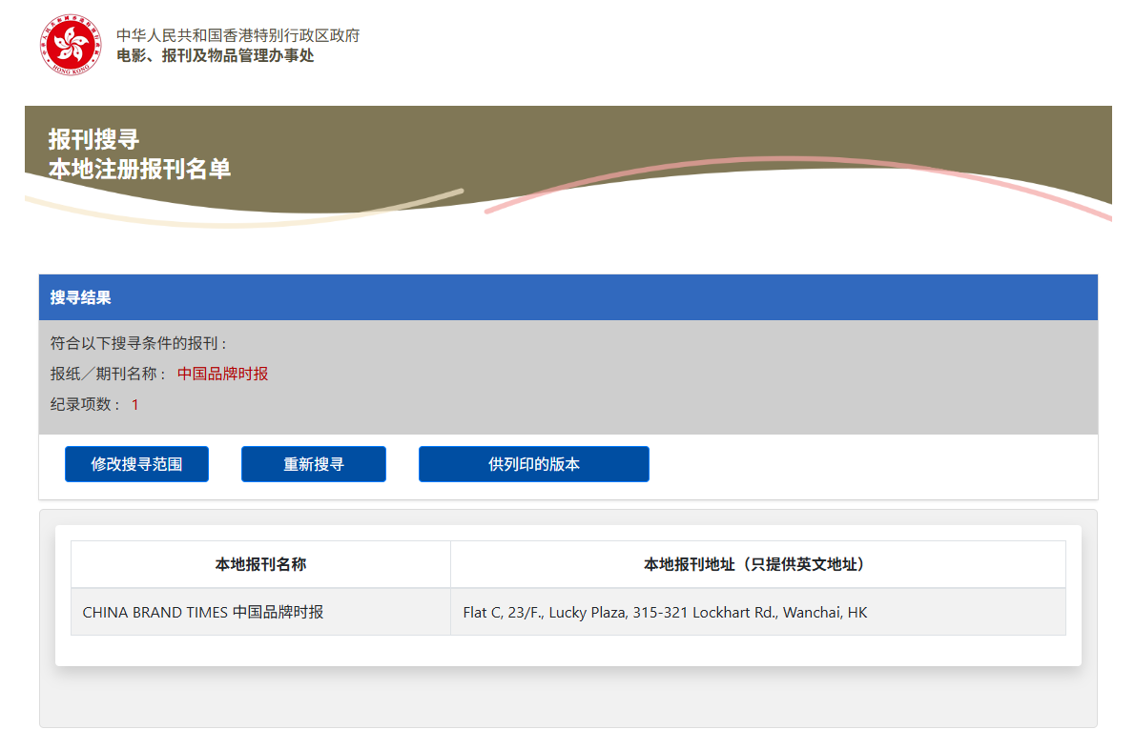
Task: Click the 本地报刊地址 column header
Action: click(x=757, y=564)
